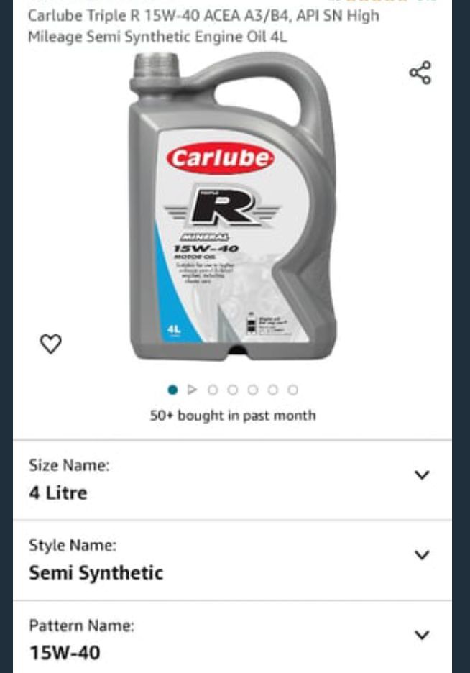Select the fifth carousel image dot
Image resolution: width=470 pixels, height=673 pixels.
coord(253,390)
